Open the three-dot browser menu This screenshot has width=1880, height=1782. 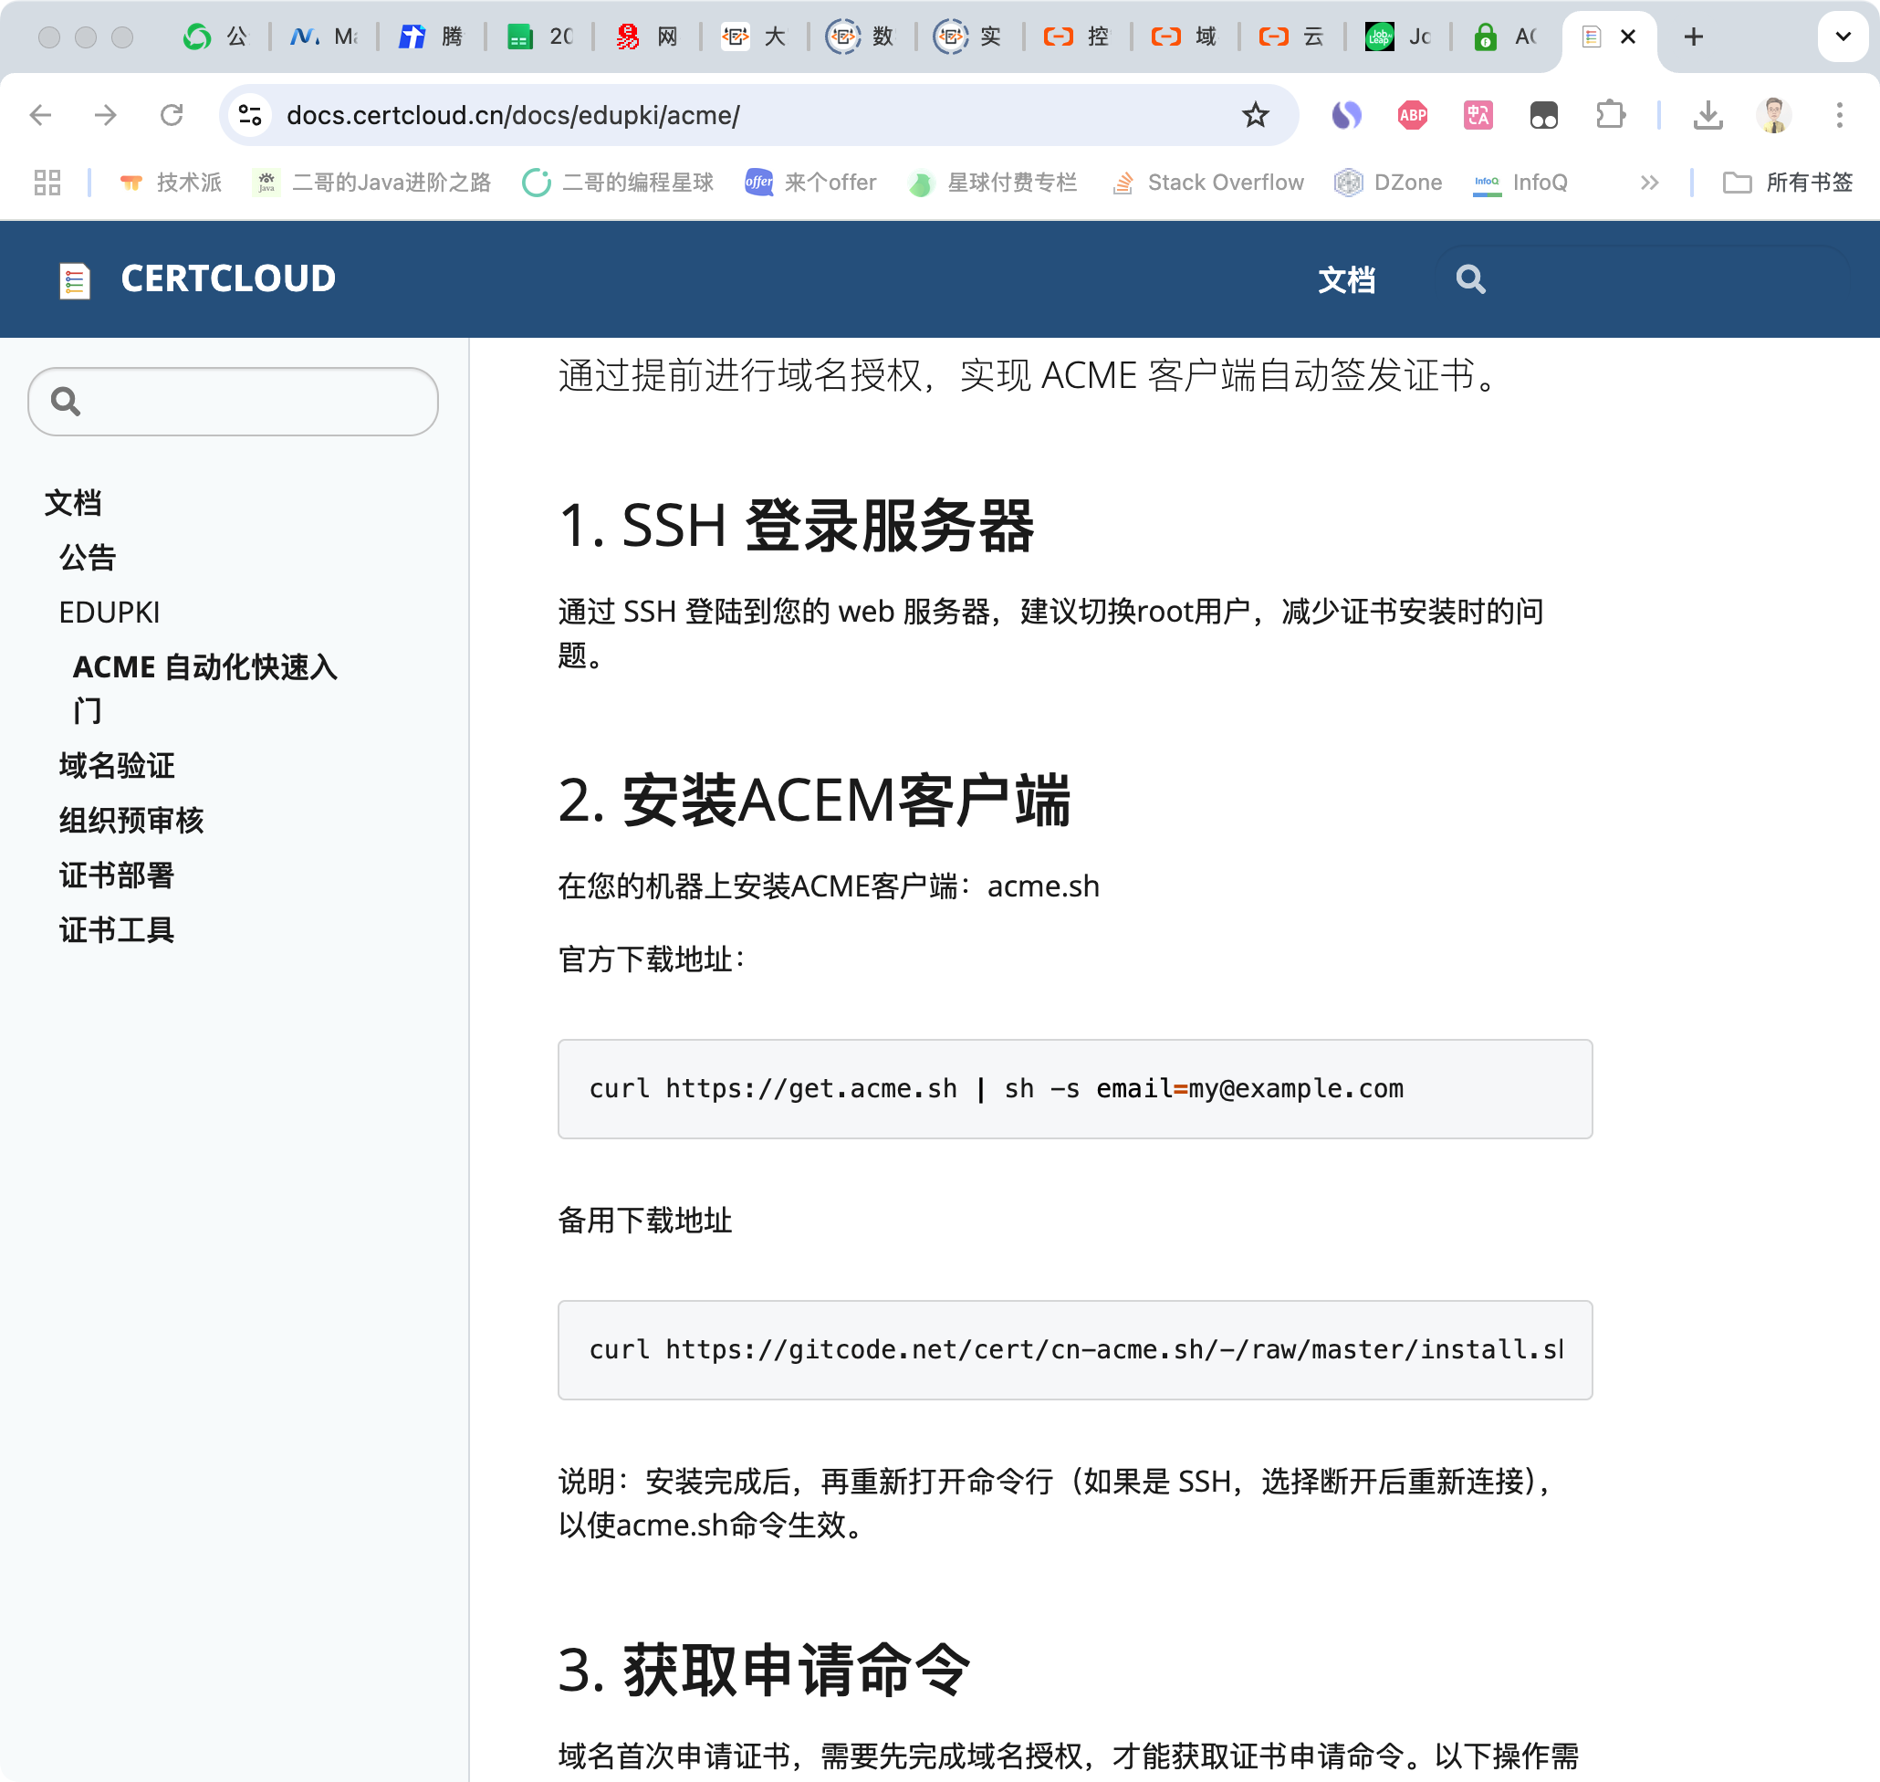click(1839, 115)
